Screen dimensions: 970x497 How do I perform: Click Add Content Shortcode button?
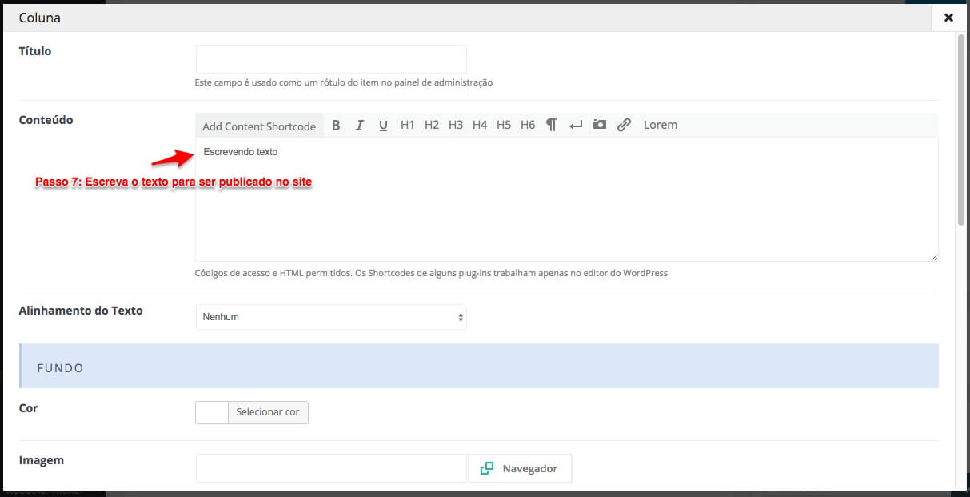tap(259, 126)
